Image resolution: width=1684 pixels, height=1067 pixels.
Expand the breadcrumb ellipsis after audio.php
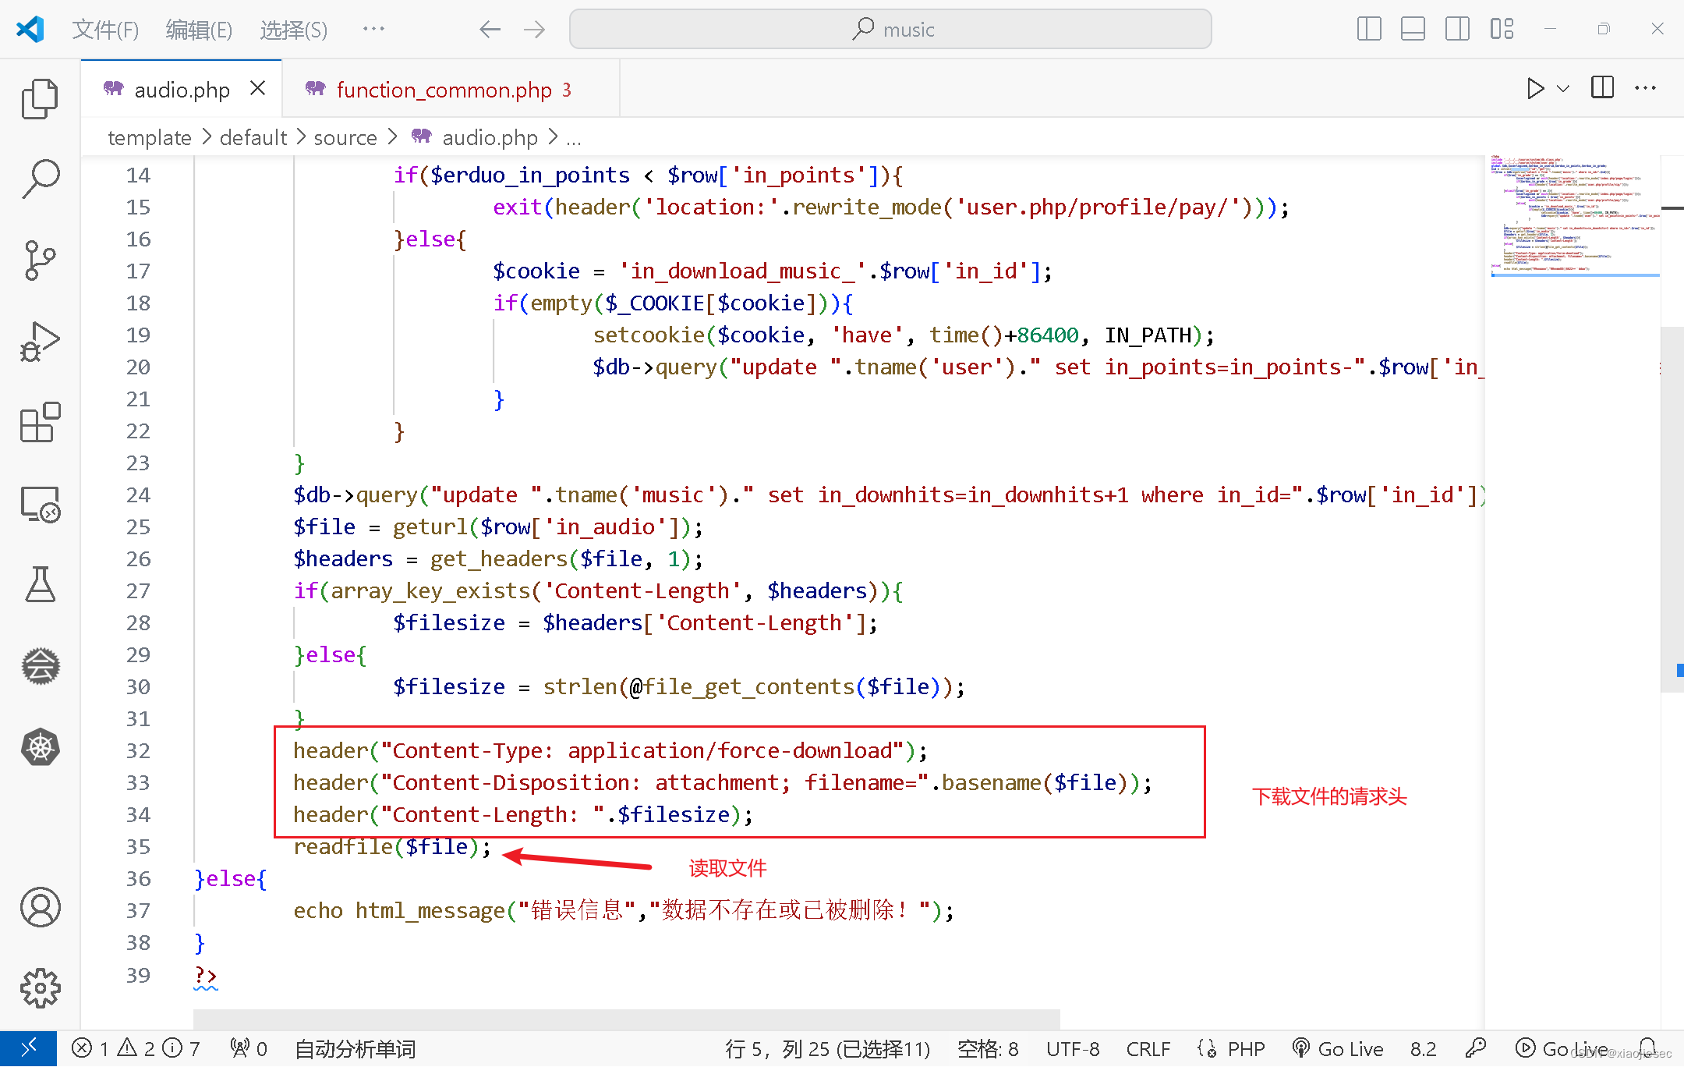(x=574, y=138)
